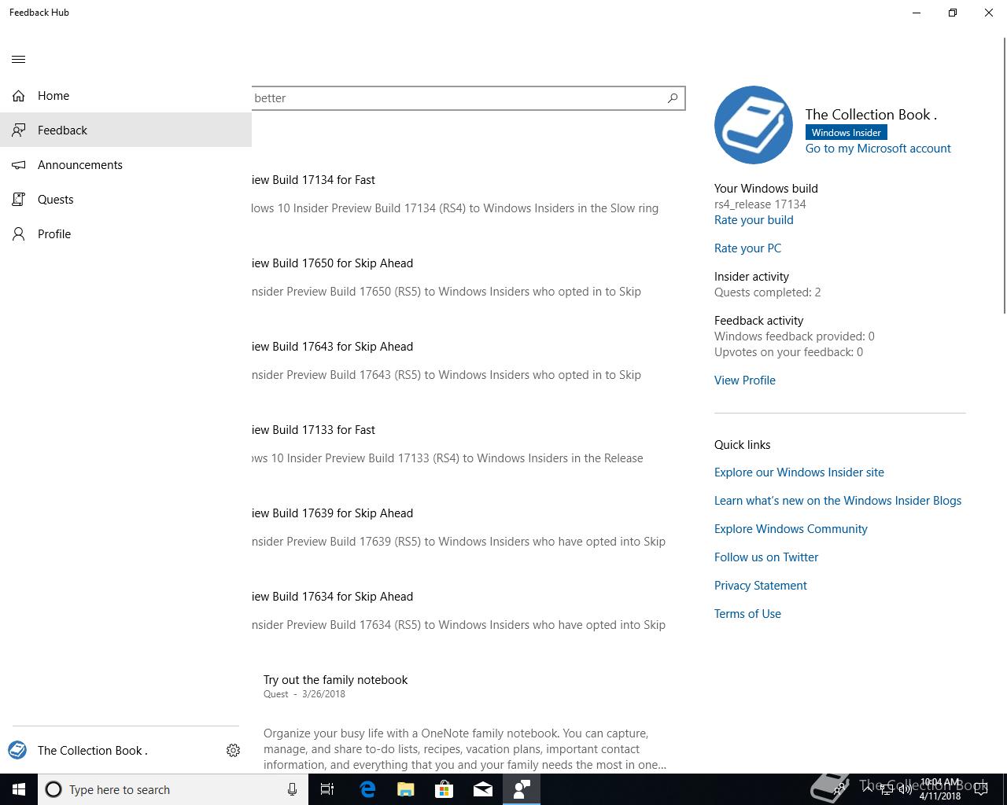The width and height of the screenshot is (1007, 805).
Task: Click the Quests clipboard icon
Action: pyautogui.click(x=19, y=200)
